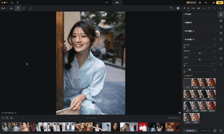Open the clothing icon in right sidebar

[x=221, y=27]
